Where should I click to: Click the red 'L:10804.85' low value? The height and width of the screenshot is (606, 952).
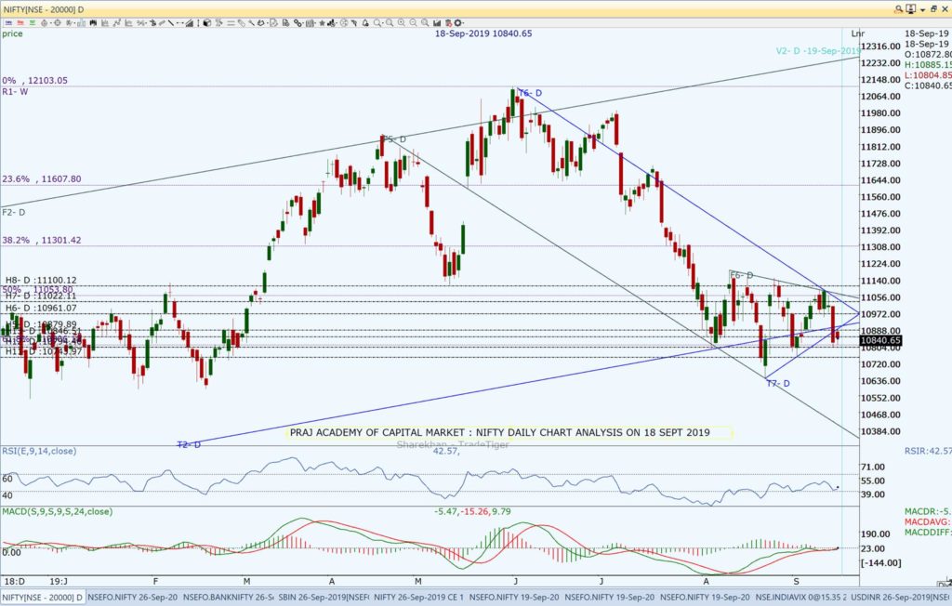click(x=928, y=75)
